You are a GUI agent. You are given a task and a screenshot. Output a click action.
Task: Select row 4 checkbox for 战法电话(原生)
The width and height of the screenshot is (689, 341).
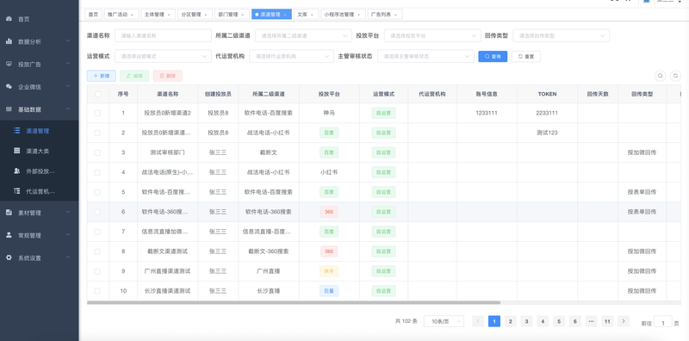97,172
